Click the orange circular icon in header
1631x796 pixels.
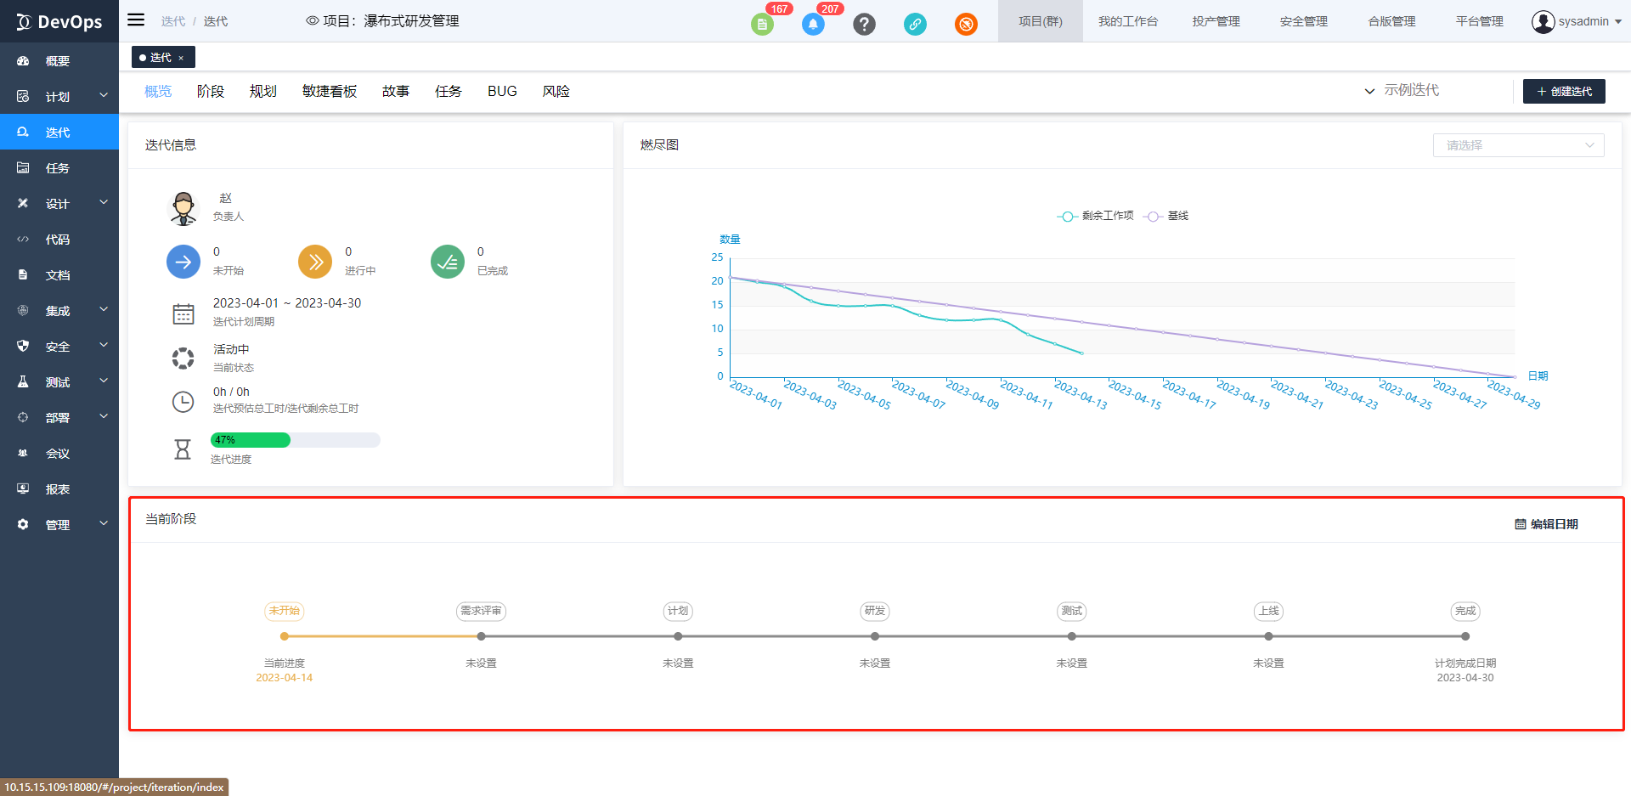pos(966,25)
